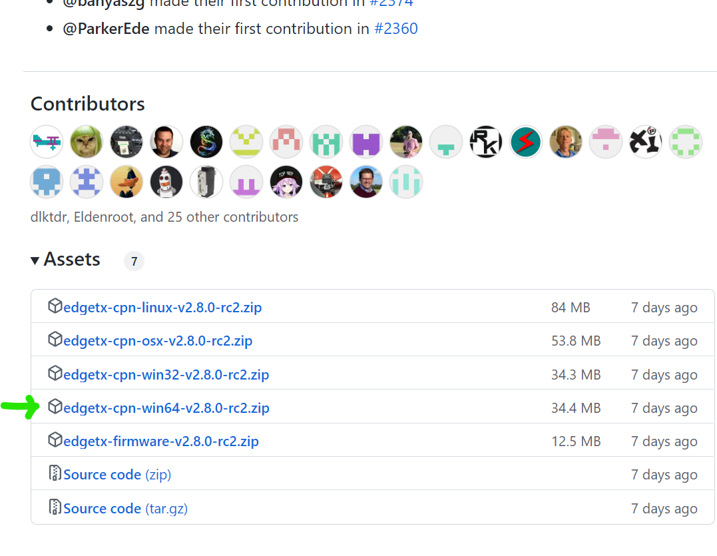Click file icon beside Source code (tar.gz)
This screenshot has height=556, width=717.
55,507
